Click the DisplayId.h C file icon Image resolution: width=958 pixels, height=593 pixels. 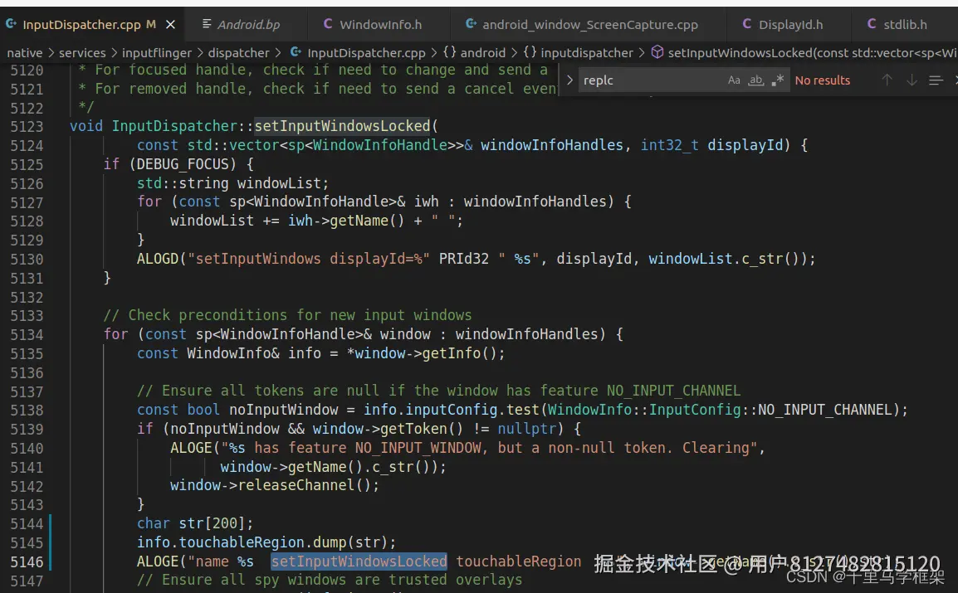746,24
